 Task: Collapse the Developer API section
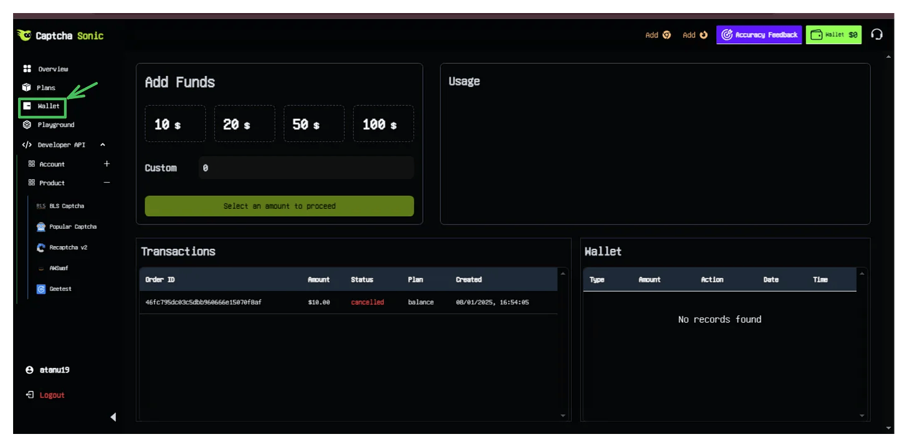click(103, 145)
